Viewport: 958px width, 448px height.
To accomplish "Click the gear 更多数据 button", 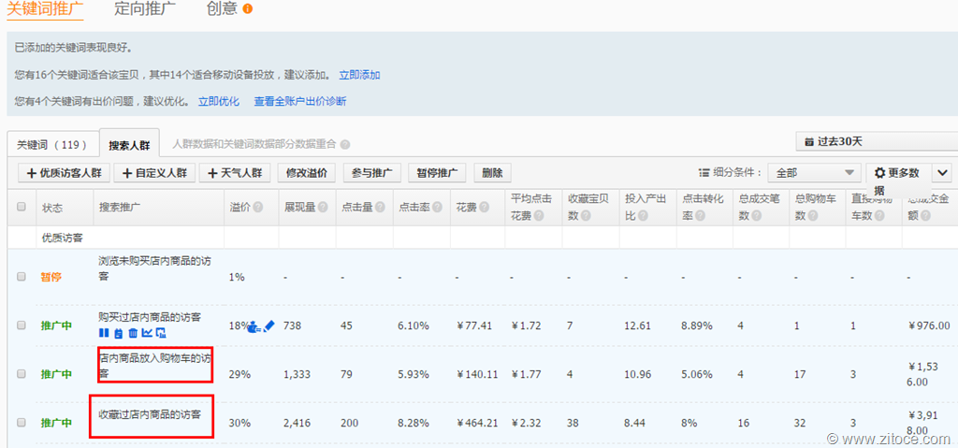I will (x=897, y=173).
